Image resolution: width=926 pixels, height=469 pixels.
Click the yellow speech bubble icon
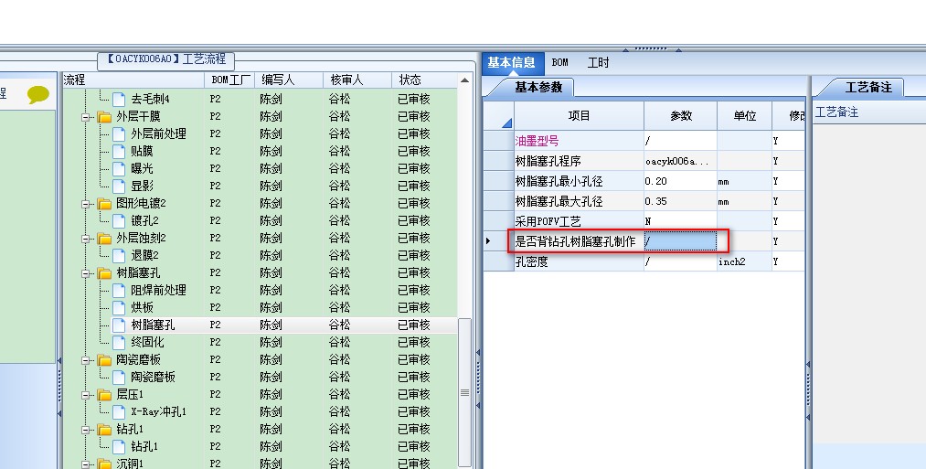tap(38, 94)
